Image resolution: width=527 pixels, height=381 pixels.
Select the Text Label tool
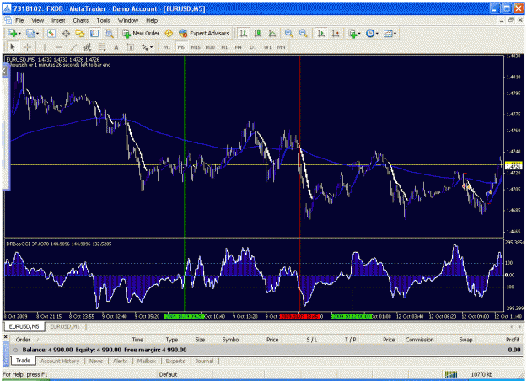pyautogui.click(x=131, y=47)
